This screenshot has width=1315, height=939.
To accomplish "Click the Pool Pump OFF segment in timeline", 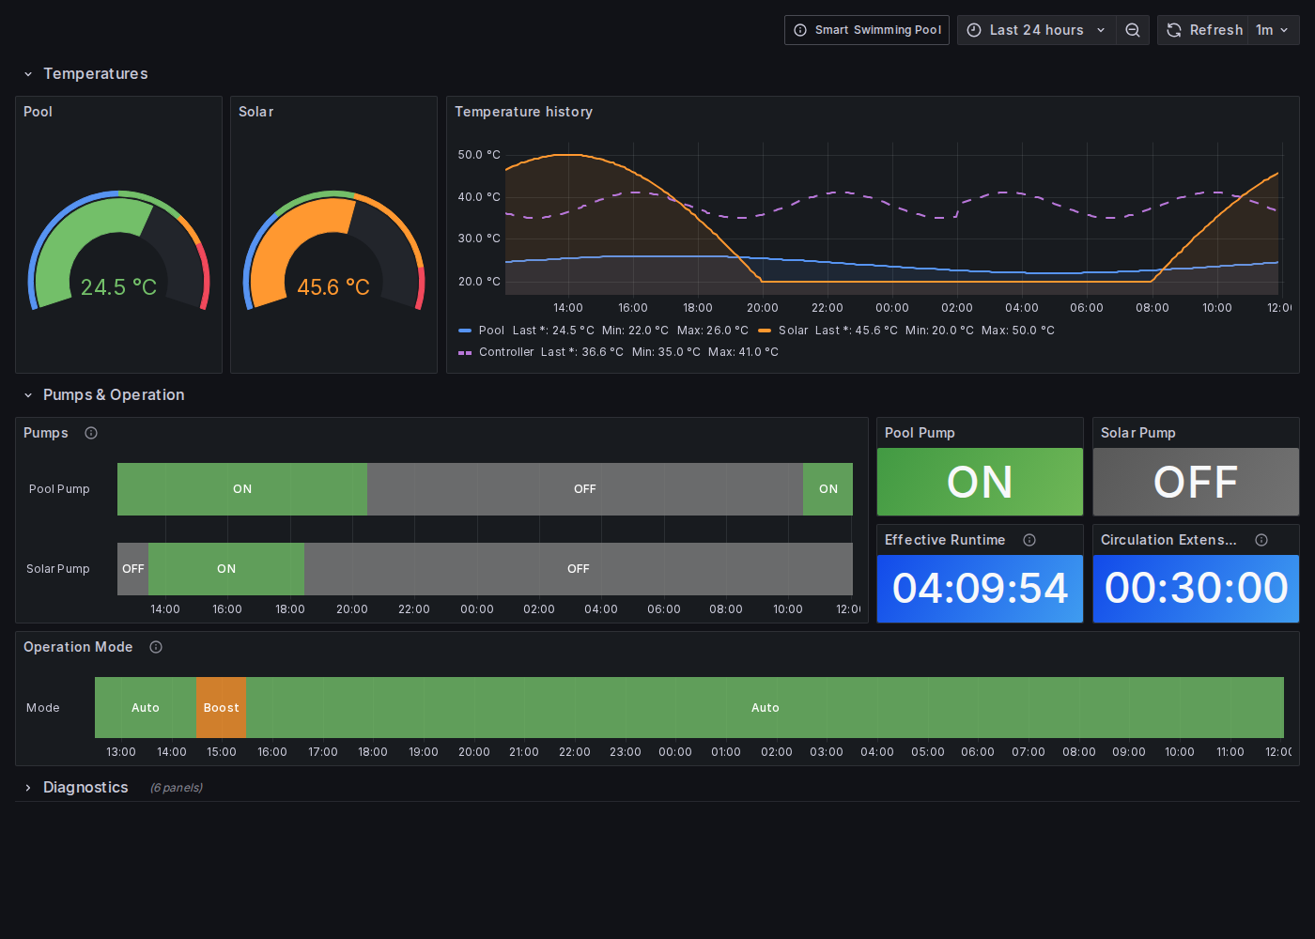I will 585,489.
